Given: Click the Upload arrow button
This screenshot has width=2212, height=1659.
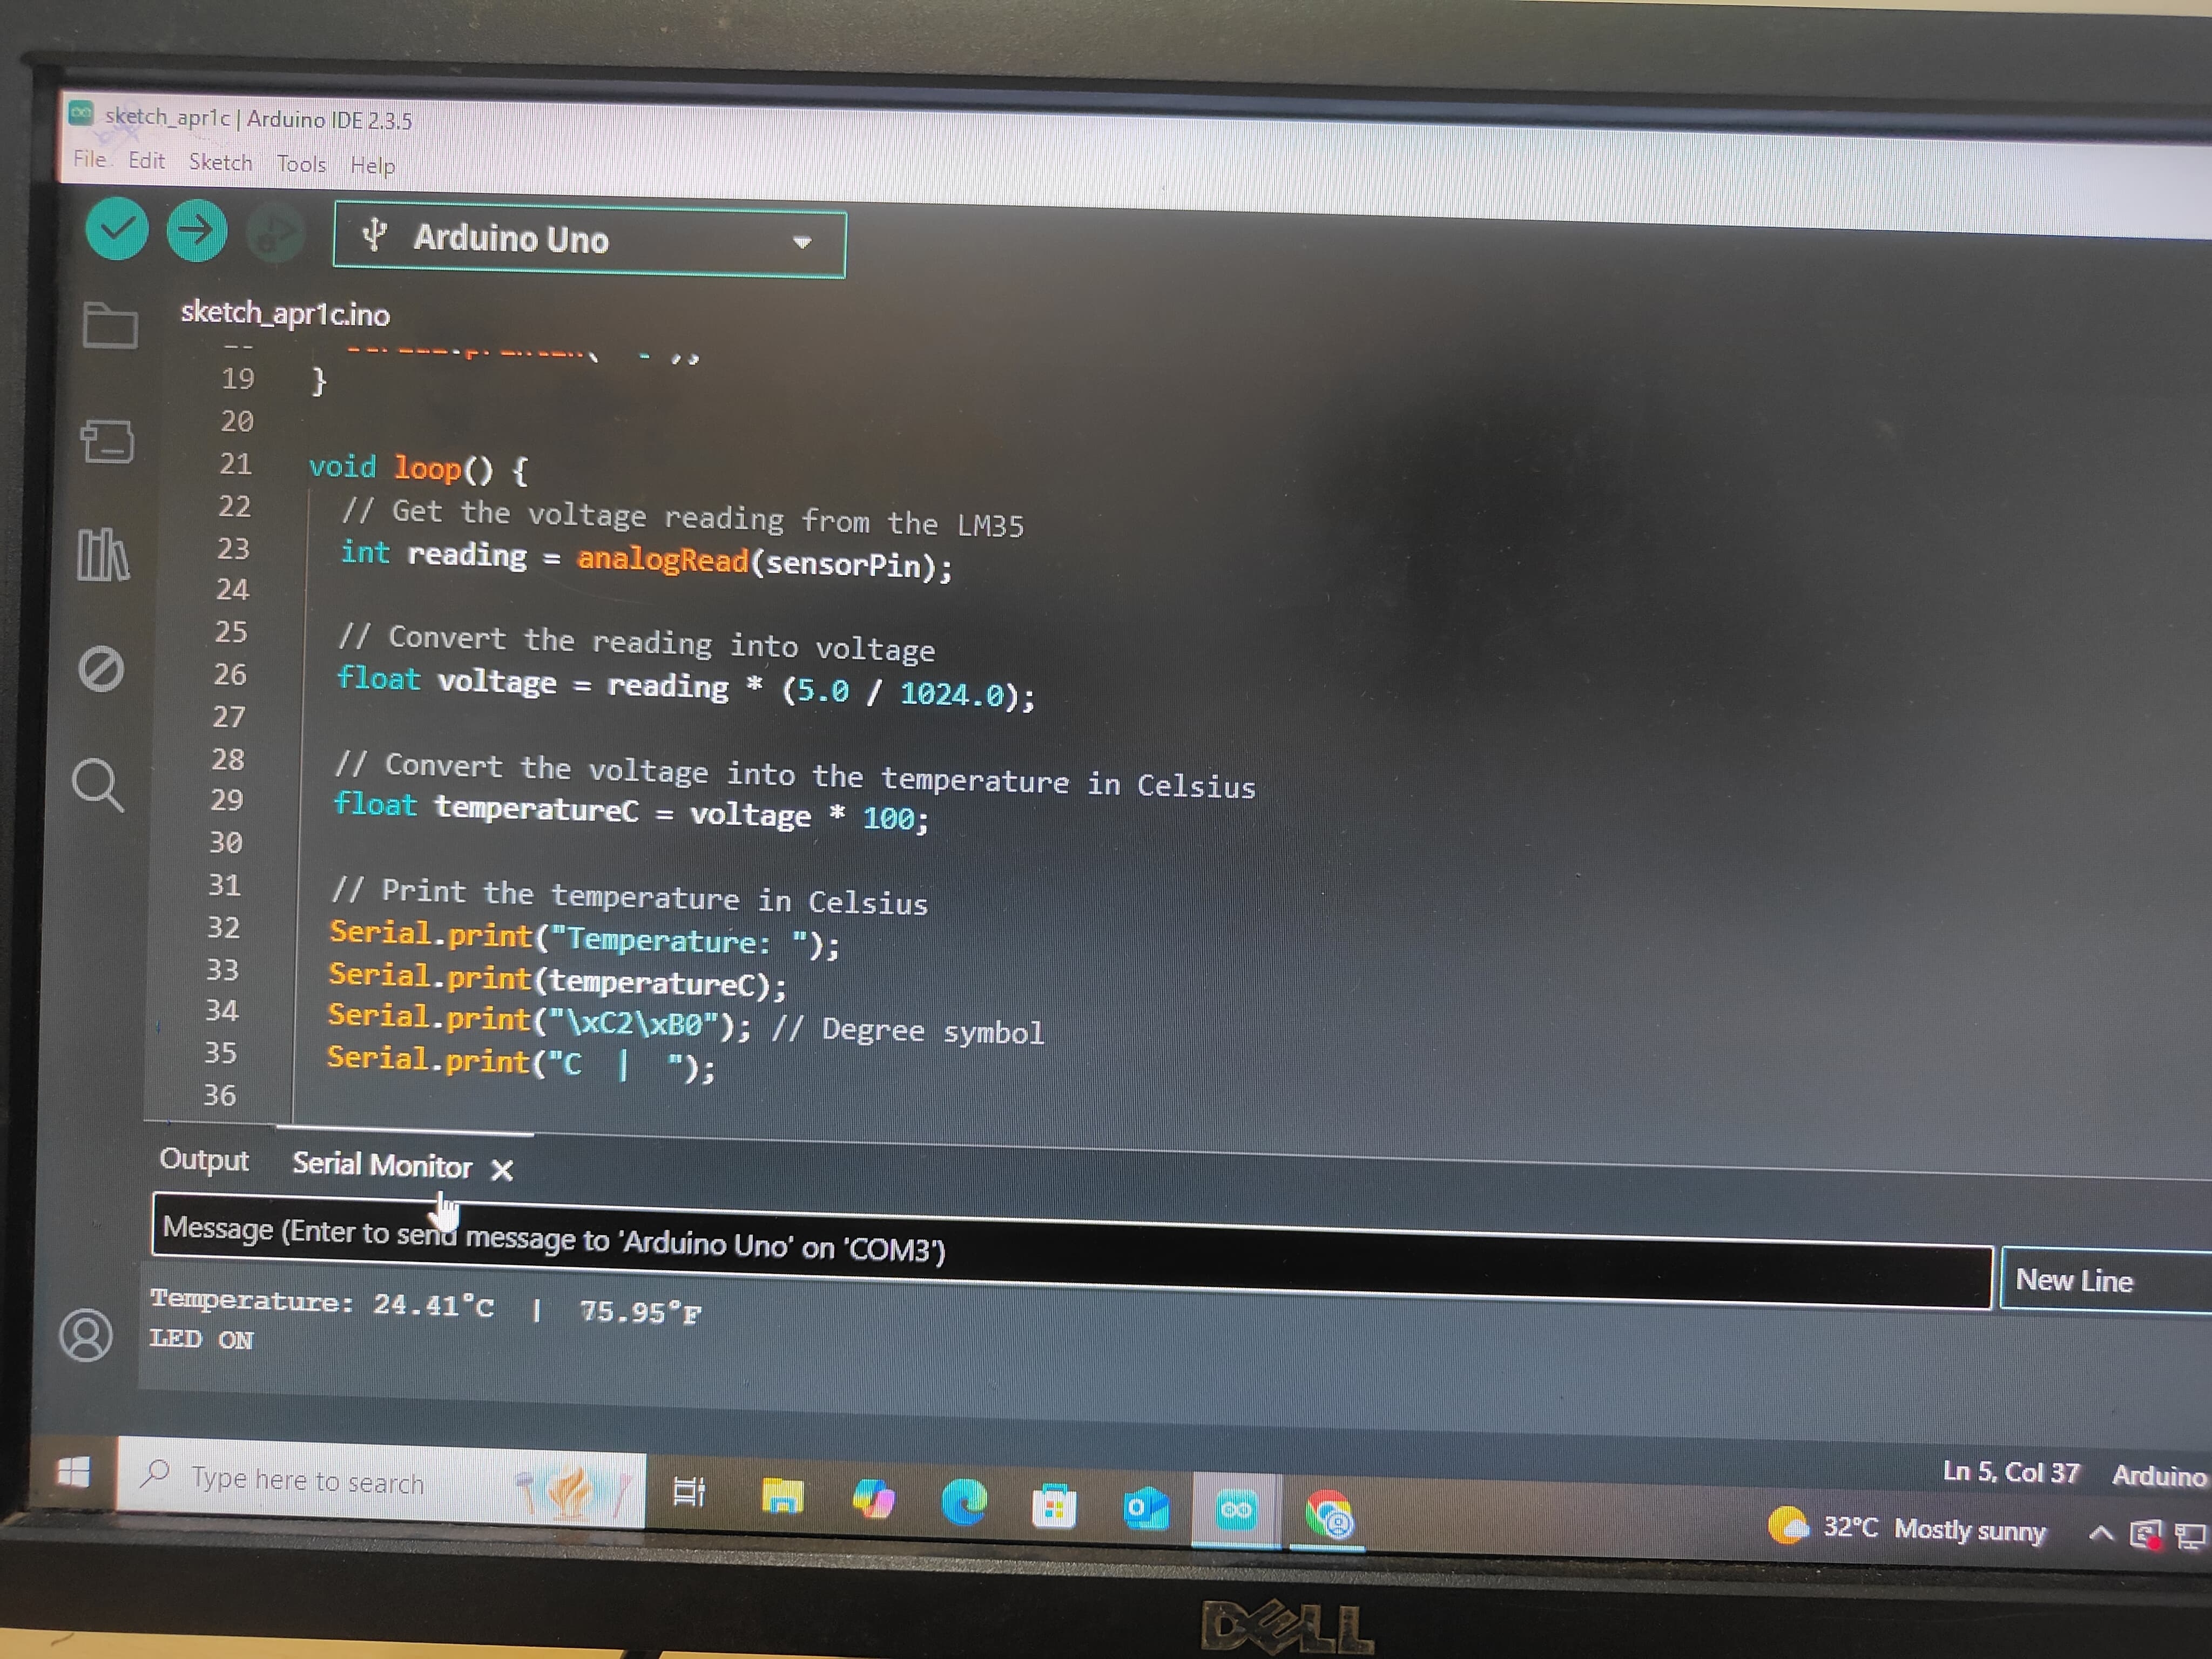Looking at the screenshot, I should click(x=196, y=231).
